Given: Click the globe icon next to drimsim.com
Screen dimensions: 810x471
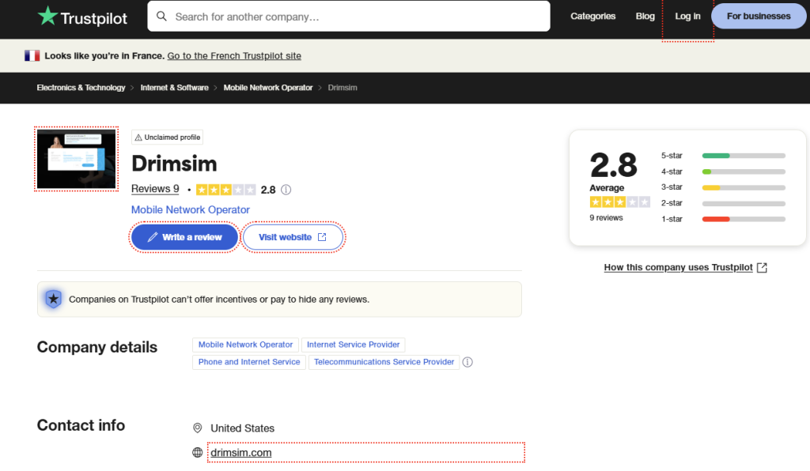Looking at the screenshot, I should (x=197, y=452).
